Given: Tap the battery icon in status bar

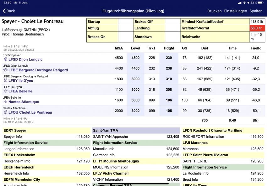Looking at the screenshot, I should pos(261,3).
